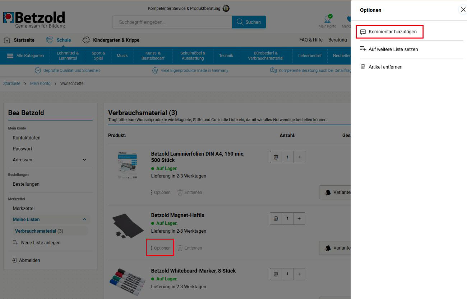Select Auf weitere Liste setzen

[x=389, y=49]
